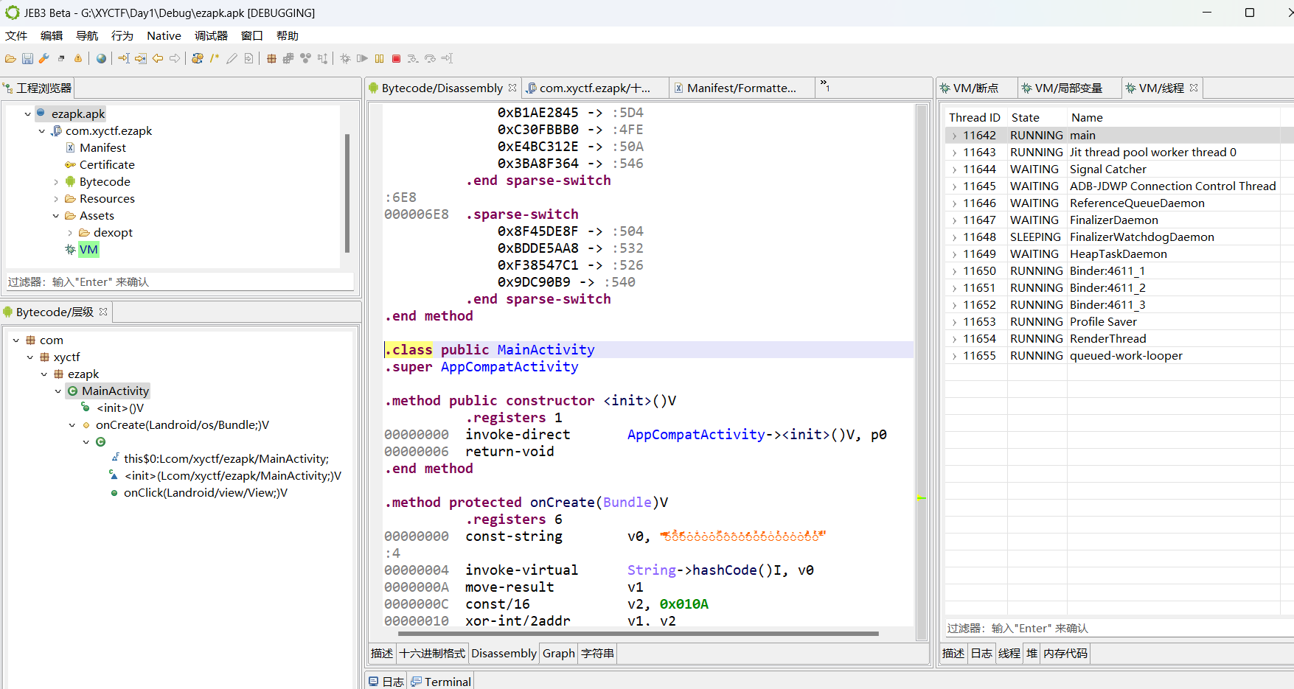1294x689 pixels.
Task: Switch to the 堆 tab in VM panel
Action: (x=1032, y=654)
